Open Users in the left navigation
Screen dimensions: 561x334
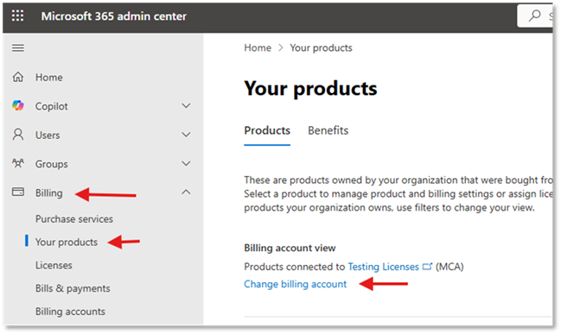tap(48, 135)
